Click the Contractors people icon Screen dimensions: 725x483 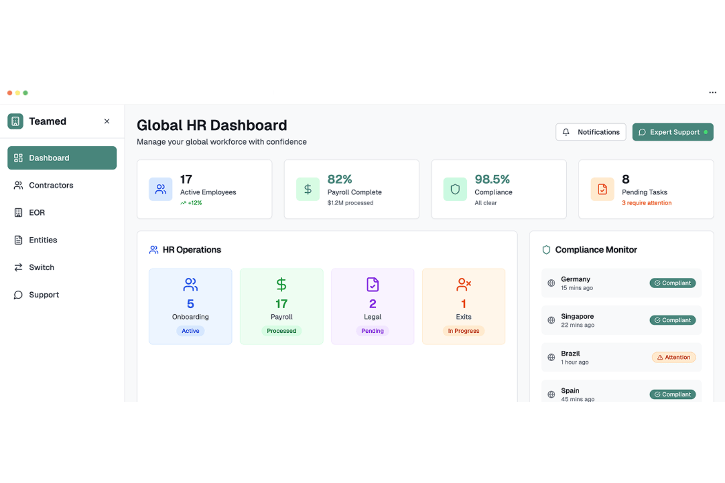[18, 185]
